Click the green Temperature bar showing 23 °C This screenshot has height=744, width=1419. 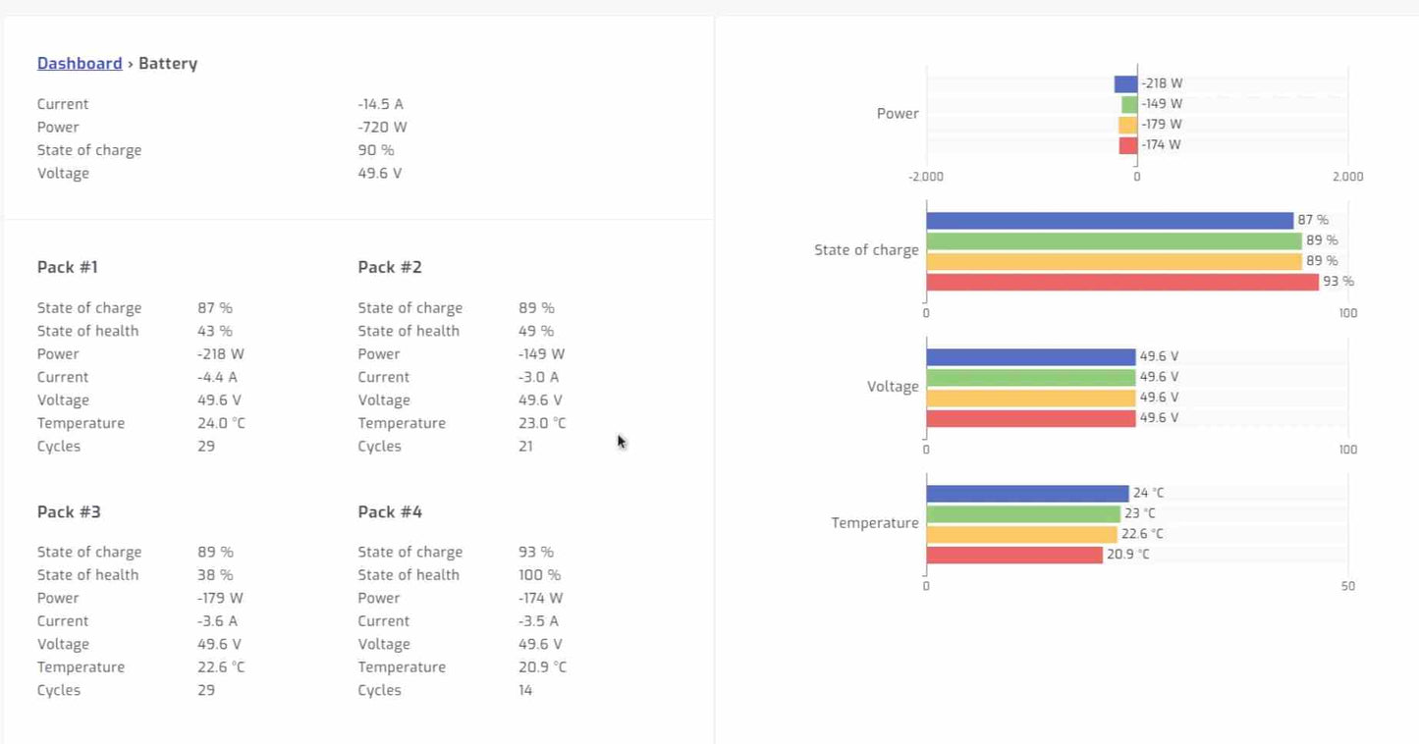pyautogui.click(x=1023, y=513)
